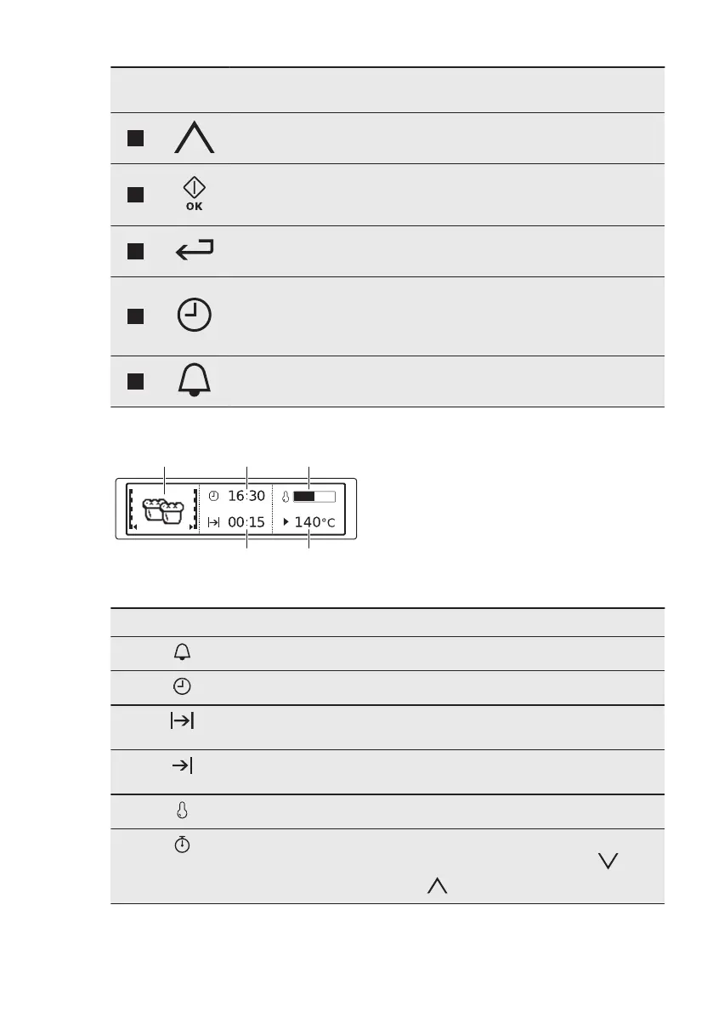Click the end time arrow-to-bar icon

coord(183,766)
